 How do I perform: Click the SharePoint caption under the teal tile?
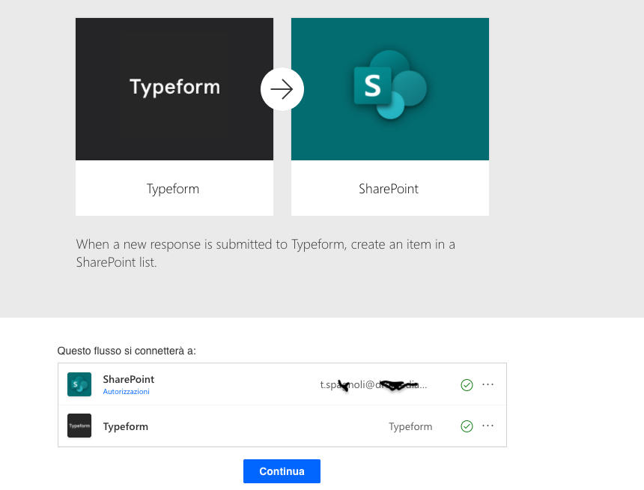click(x=389, y=189)
